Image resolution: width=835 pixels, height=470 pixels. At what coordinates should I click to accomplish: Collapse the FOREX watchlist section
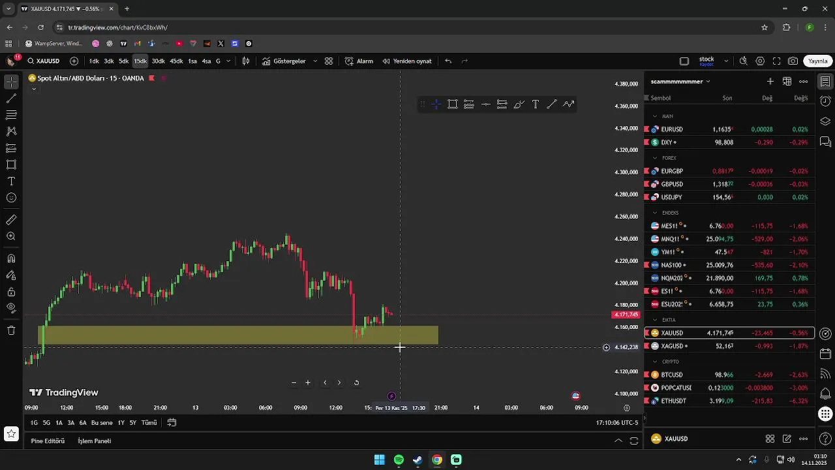point(656,158)
